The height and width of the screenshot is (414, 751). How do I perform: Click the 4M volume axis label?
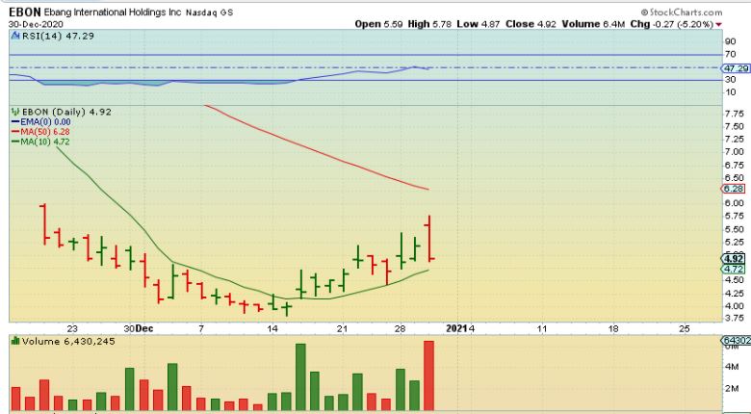tap(732, 367)
